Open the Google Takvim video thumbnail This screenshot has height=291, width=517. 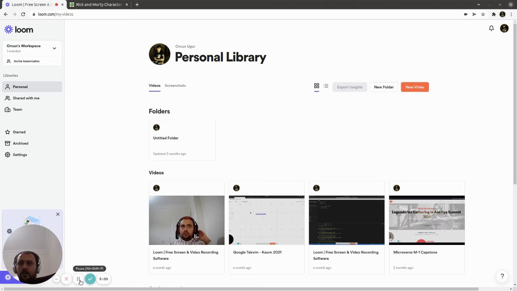point(267,220)
